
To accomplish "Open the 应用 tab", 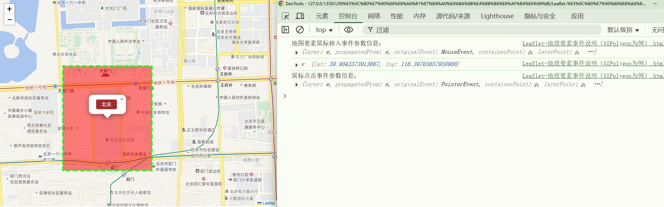I will click(x=577, y=16).
